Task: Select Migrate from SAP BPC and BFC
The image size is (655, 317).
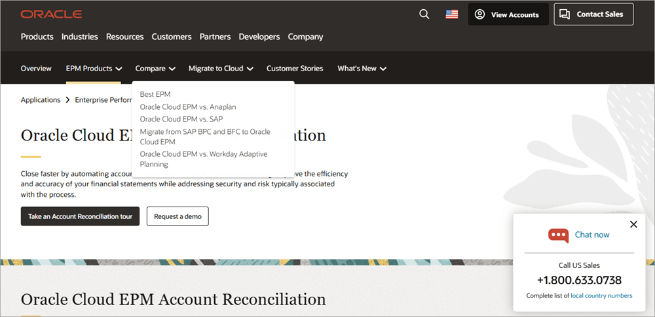Action: pos(205,137)
